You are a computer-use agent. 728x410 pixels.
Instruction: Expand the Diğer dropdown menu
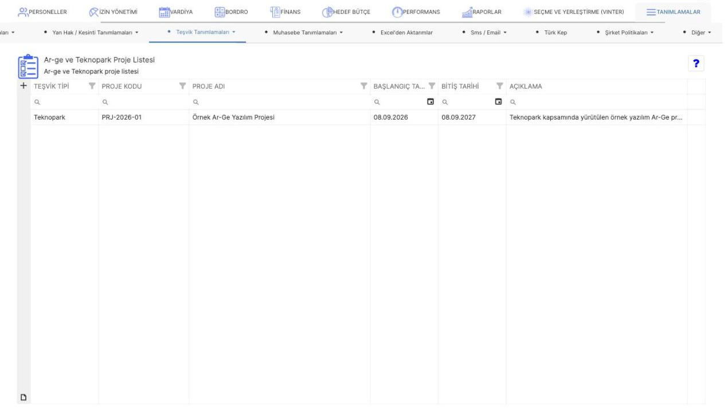[x=698, y=32]
